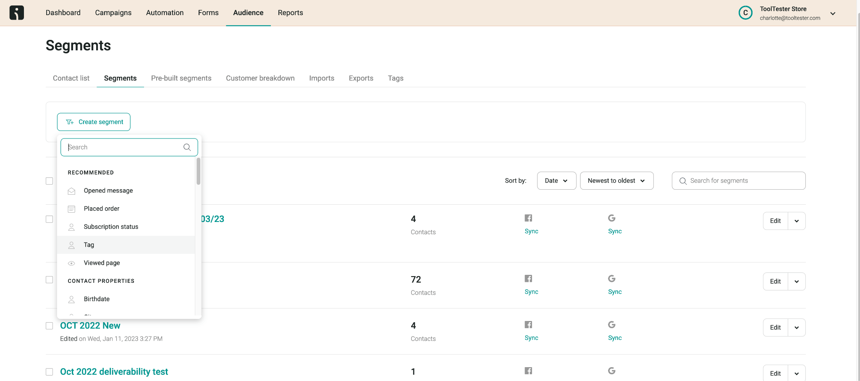The image size is (860, 381).
Task: Open Audience in top navigation
Action: coord(248,13)
